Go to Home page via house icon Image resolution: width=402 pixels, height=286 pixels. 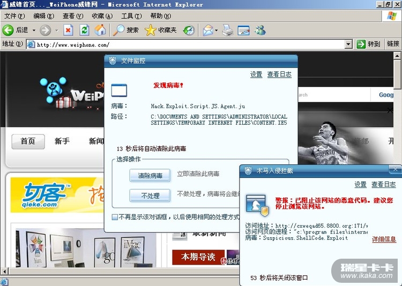(100, 30)
